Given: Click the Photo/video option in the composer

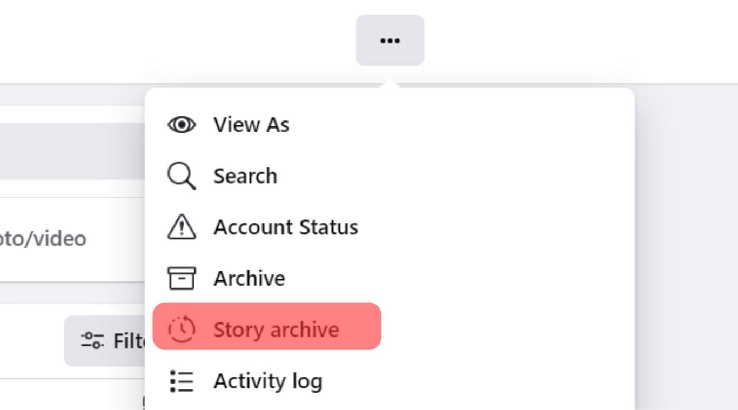Looking at the screenshot, I should pos(42,239).
